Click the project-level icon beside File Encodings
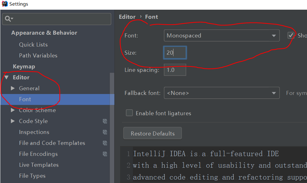 [x=105, y=154]
